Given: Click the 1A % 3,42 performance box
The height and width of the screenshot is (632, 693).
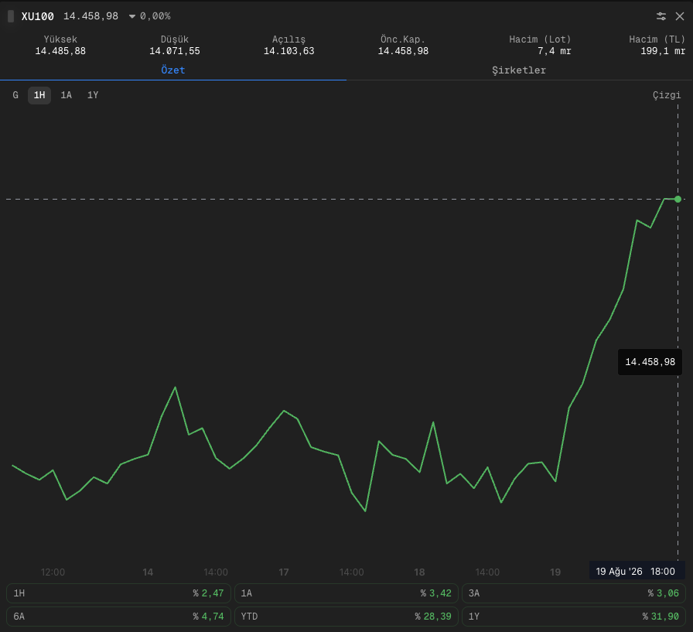Looking at the screenshot, I should (x=346, y=593).
